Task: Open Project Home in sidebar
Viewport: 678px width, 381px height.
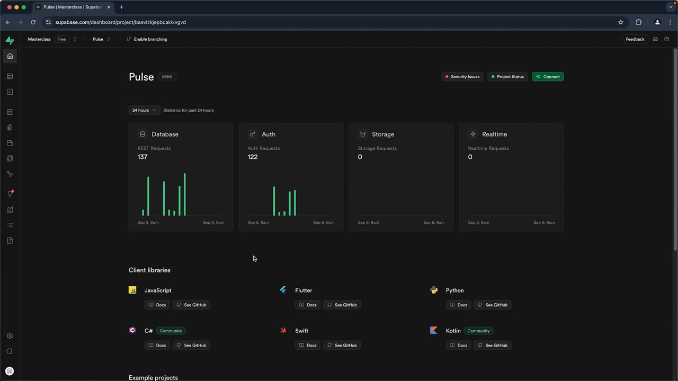Action: pyautogui.click(x=10, y=56)
